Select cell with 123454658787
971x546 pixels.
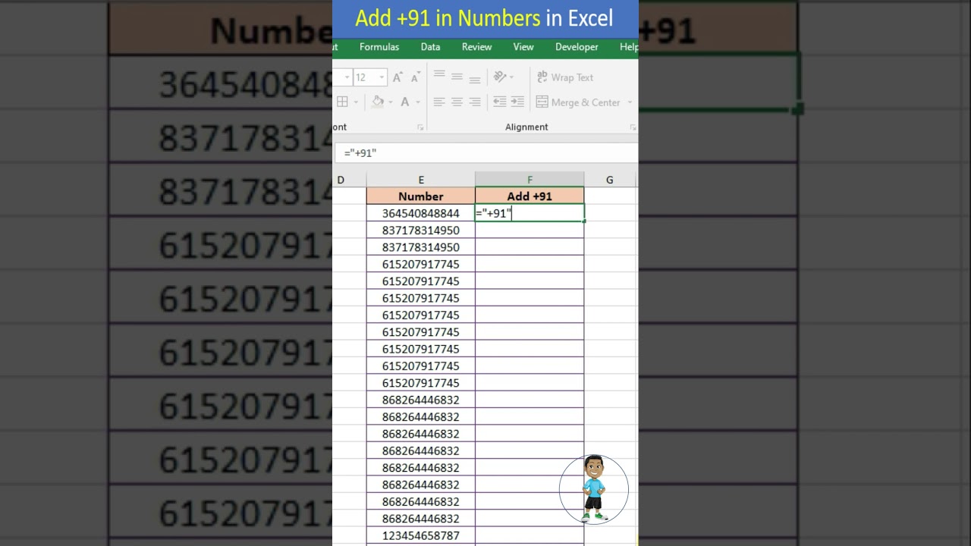[421, 535]
